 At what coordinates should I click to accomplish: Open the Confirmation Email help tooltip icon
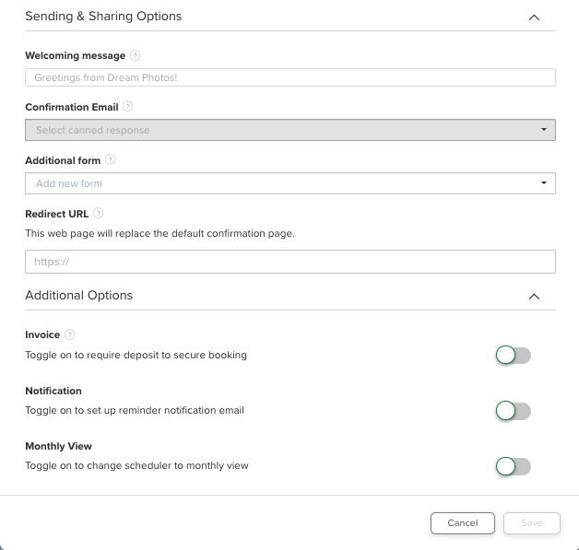[128, 107]
